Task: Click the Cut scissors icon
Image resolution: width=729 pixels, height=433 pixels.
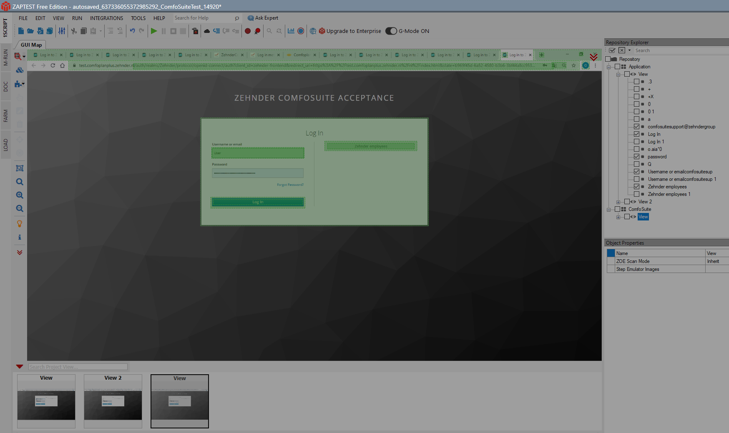Action: click(74, 31)
